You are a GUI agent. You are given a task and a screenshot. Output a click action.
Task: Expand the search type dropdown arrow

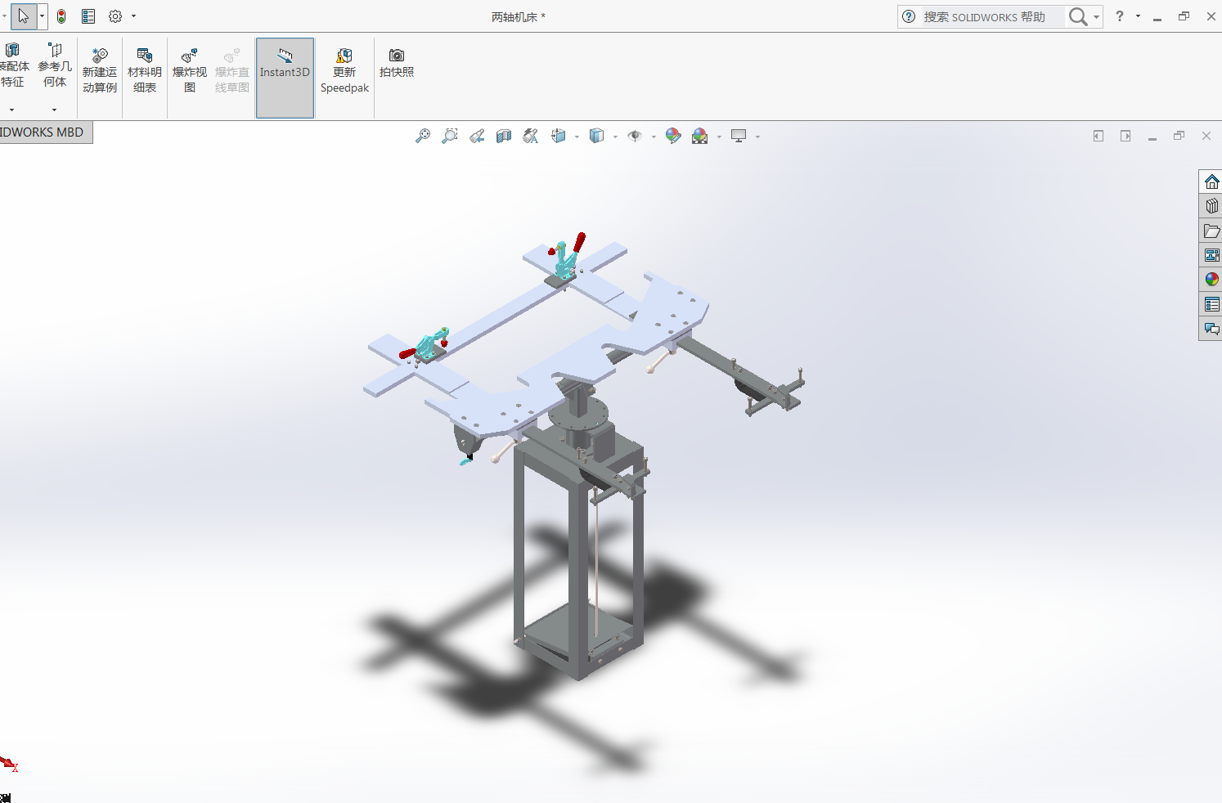tap(1097, 16)
